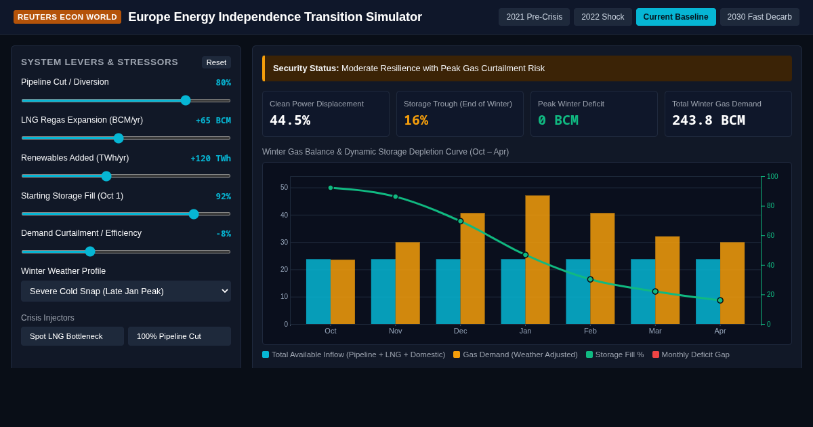This screenshot has height=427, width=813.
Task: Click the Crisis Injectors label
Action: point(47,318)
